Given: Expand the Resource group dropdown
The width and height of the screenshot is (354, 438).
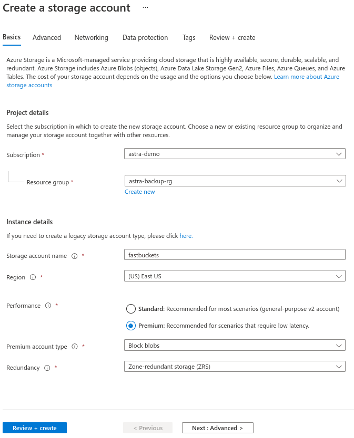Looking at the screenshot, I should [x=234, y=181].
